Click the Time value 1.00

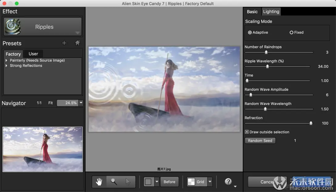click(325, 81)
